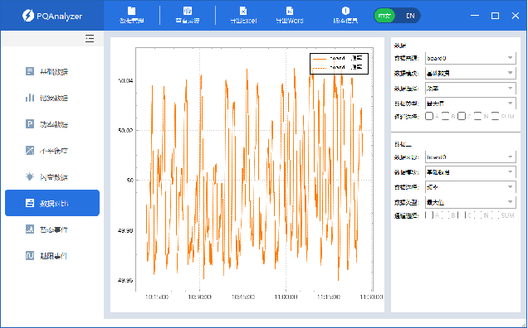This screenshot has height=328, width=528.
Task: Tick SUM checkbox in the second data group
Action: click(495, 215)
